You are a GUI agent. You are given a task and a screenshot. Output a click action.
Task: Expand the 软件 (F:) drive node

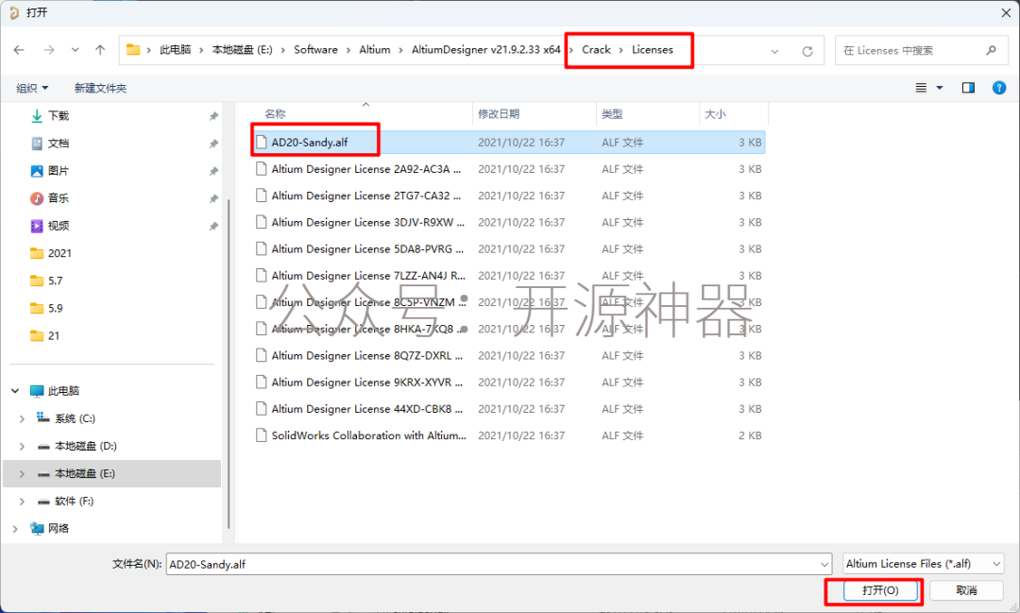tap(22, 501)
